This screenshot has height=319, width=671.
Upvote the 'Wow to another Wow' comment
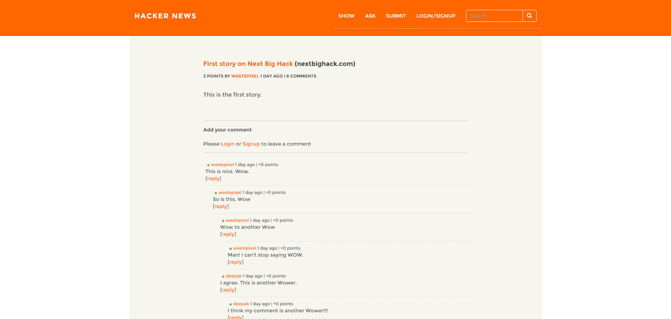(223, 221)
